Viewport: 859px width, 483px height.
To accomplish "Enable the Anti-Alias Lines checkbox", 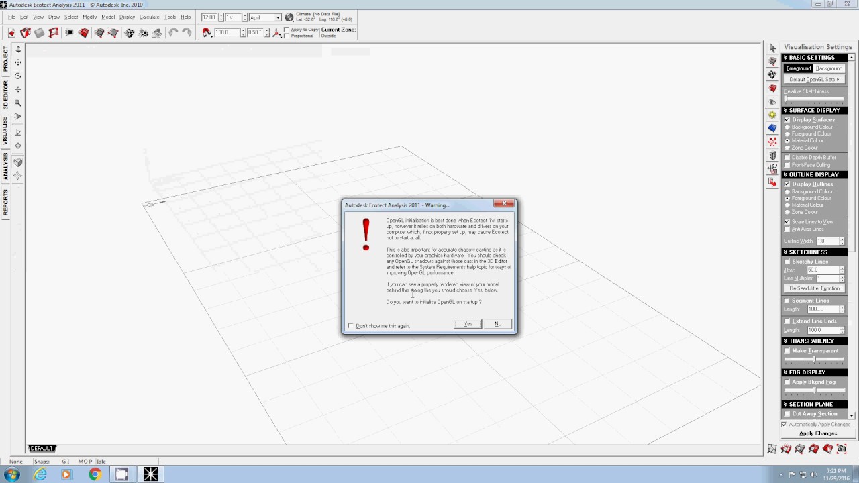I will [787, 229].
